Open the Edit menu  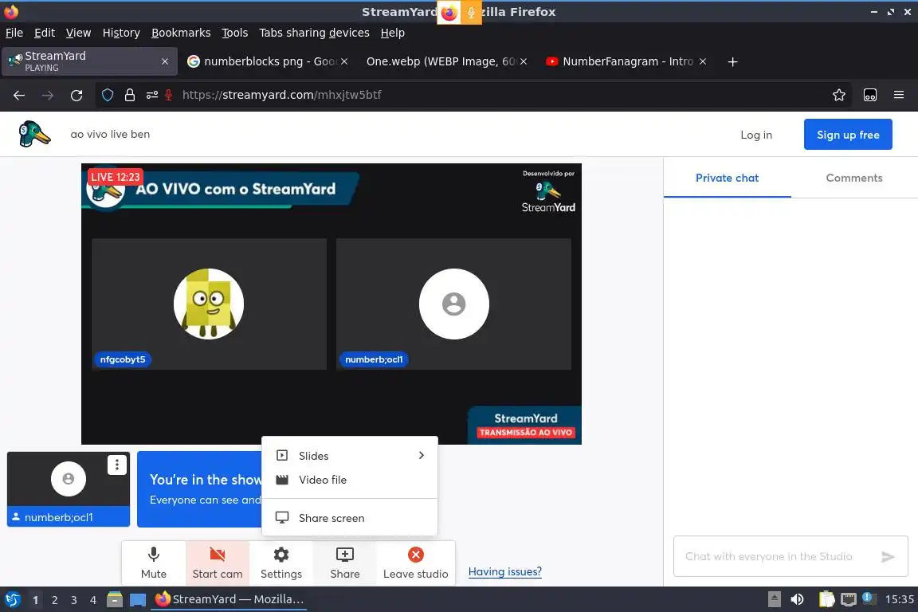pos(45,33)
